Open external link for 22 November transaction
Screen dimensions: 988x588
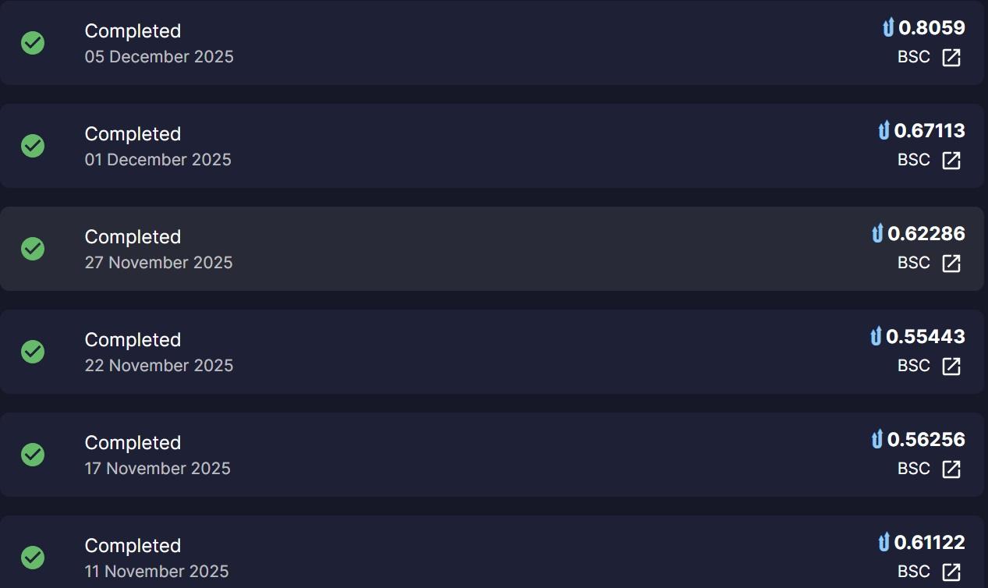(x=951, y=367)
